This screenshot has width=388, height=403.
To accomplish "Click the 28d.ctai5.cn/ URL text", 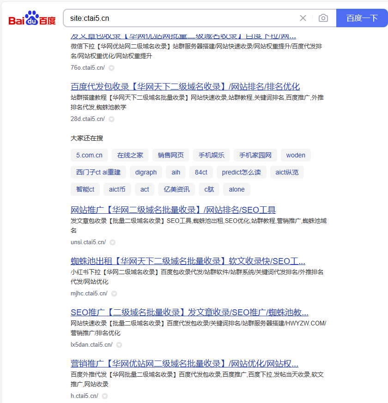I will click(x=88, y=119).
